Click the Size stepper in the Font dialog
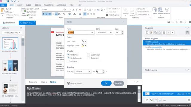The image size is (191, 107). (122, 33)
